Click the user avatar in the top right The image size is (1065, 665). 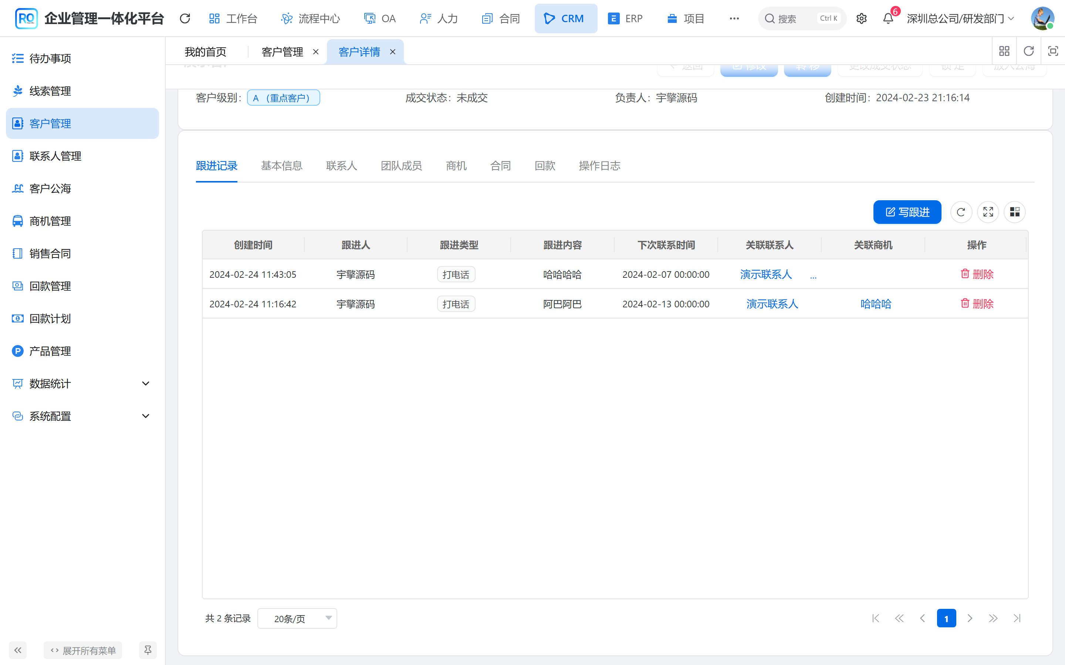1042,18
